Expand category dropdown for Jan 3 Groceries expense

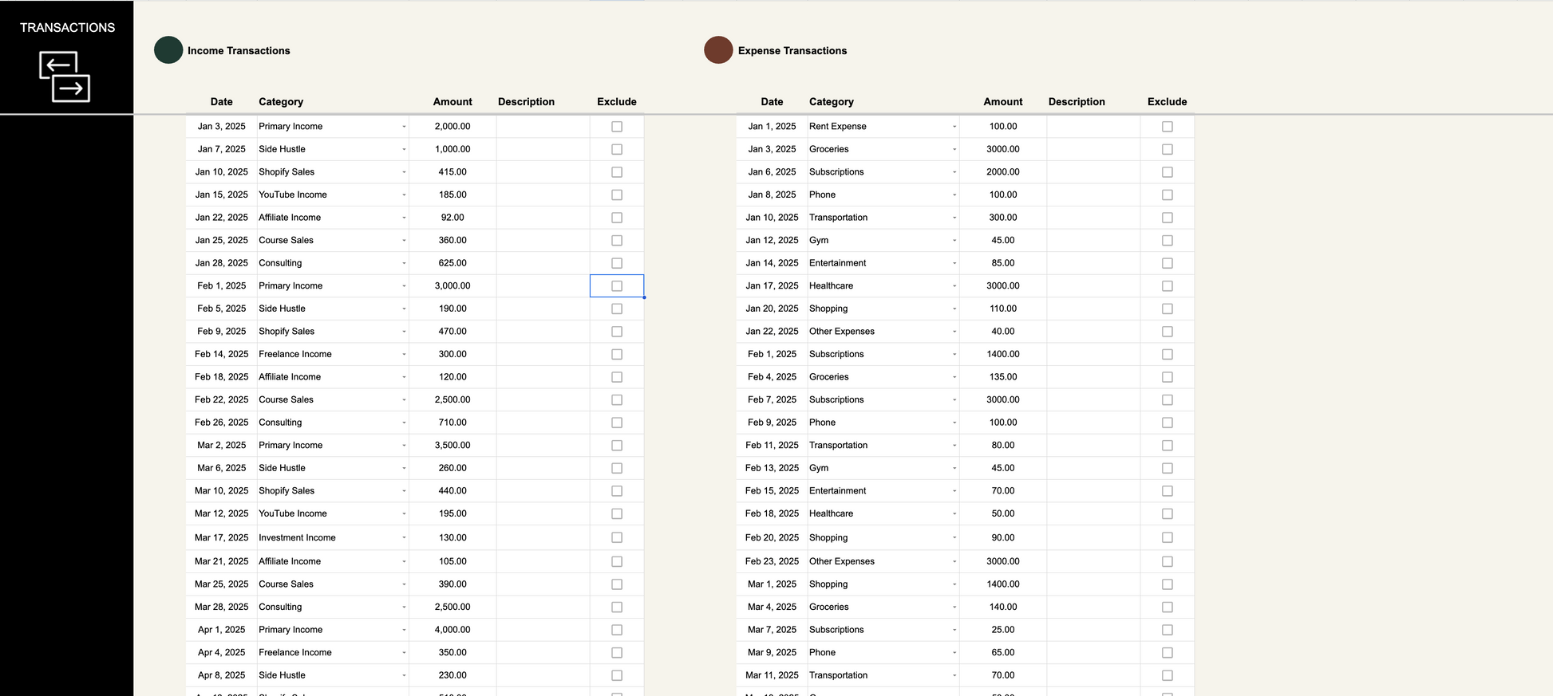tap(954, 150)
